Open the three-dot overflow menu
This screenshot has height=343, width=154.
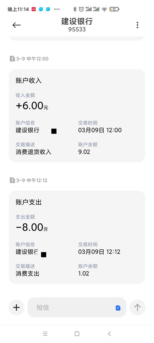[137, 25]
